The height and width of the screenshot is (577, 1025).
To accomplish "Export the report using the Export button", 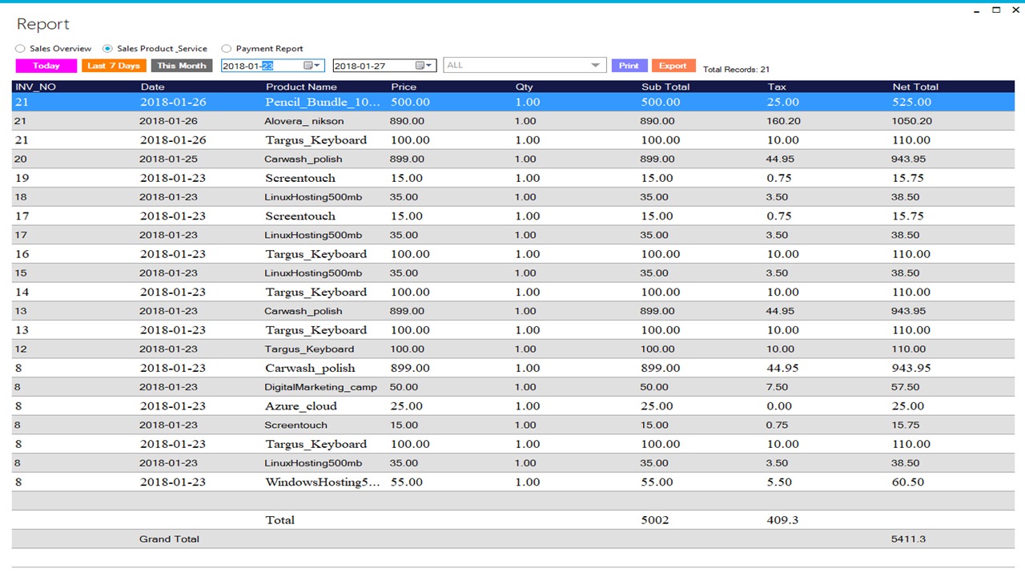I will 673,65.
